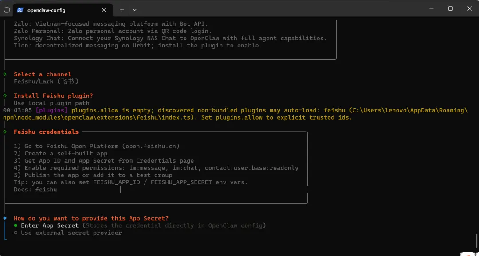
Task: Click the 'Enable required permissions' step
Action: point(156,168)
